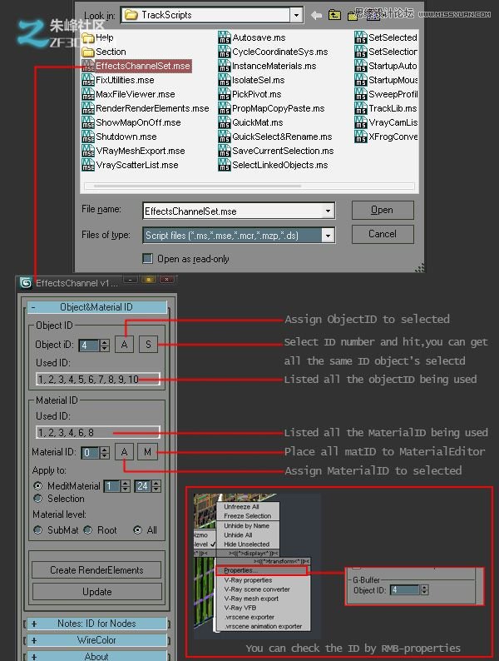Choose Unhide by Name menu entry
This screenshot has height=661, width=499.
pos(246,525)
